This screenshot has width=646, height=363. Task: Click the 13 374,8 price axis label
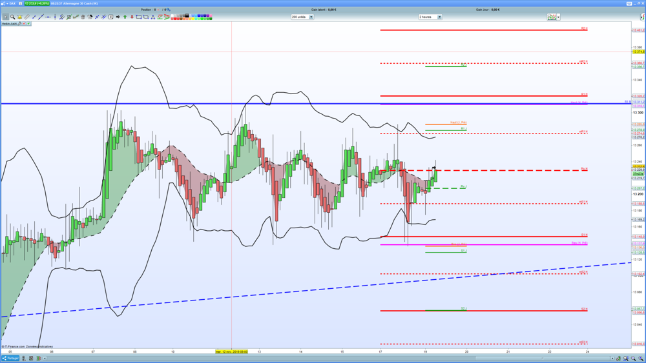[638, 52]
